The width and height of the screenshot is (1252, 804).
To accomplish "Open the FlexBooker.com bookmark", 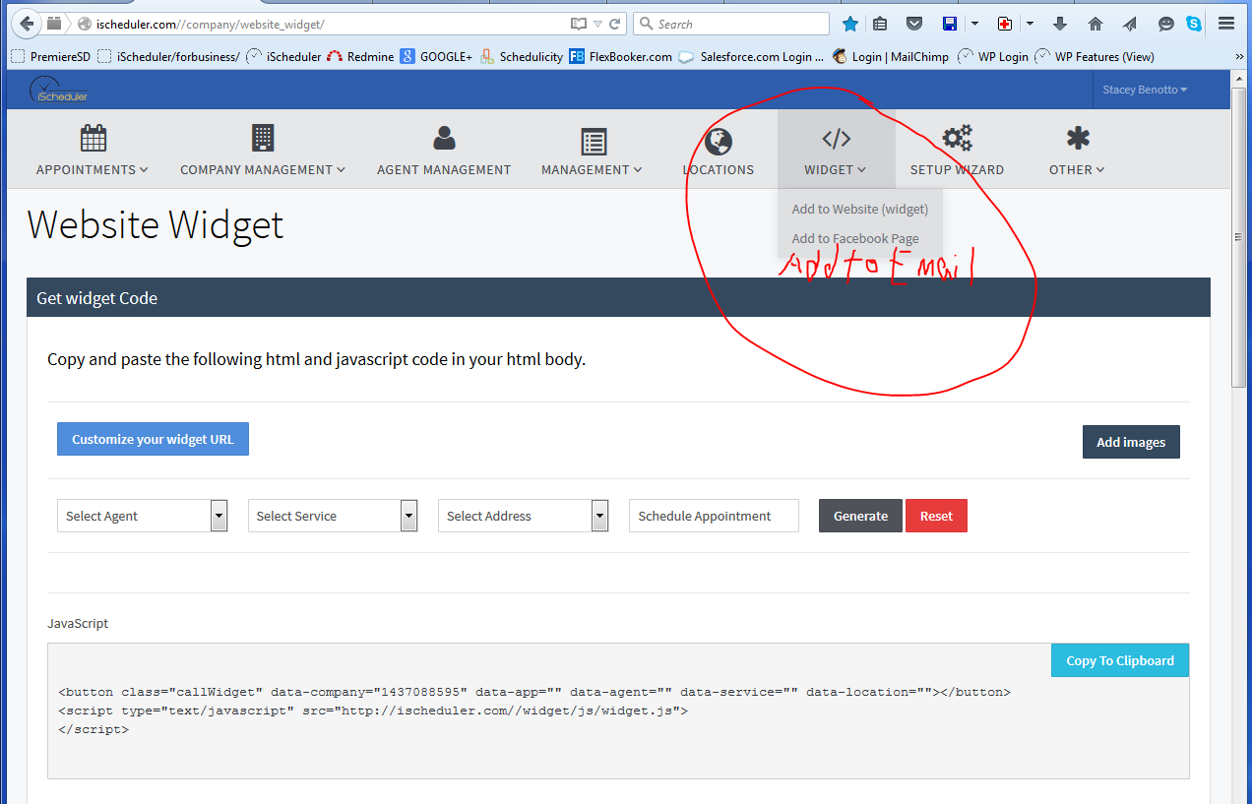I will pyautogui.click(x=620, y=57).
